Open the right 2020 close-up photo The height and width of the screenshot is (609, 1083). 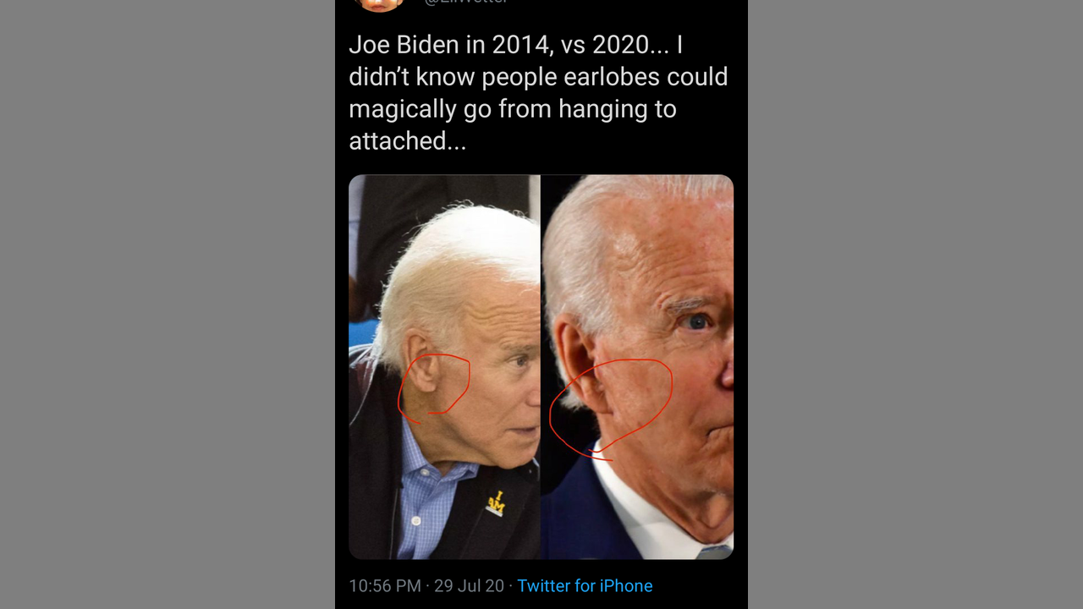point(637,367)
